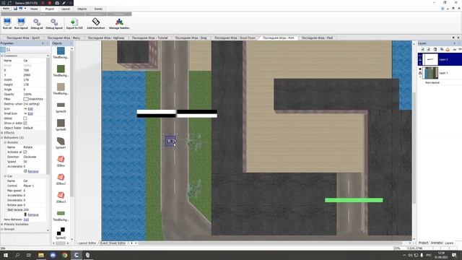Select the 3DBox object

click(x=61, y=159)
